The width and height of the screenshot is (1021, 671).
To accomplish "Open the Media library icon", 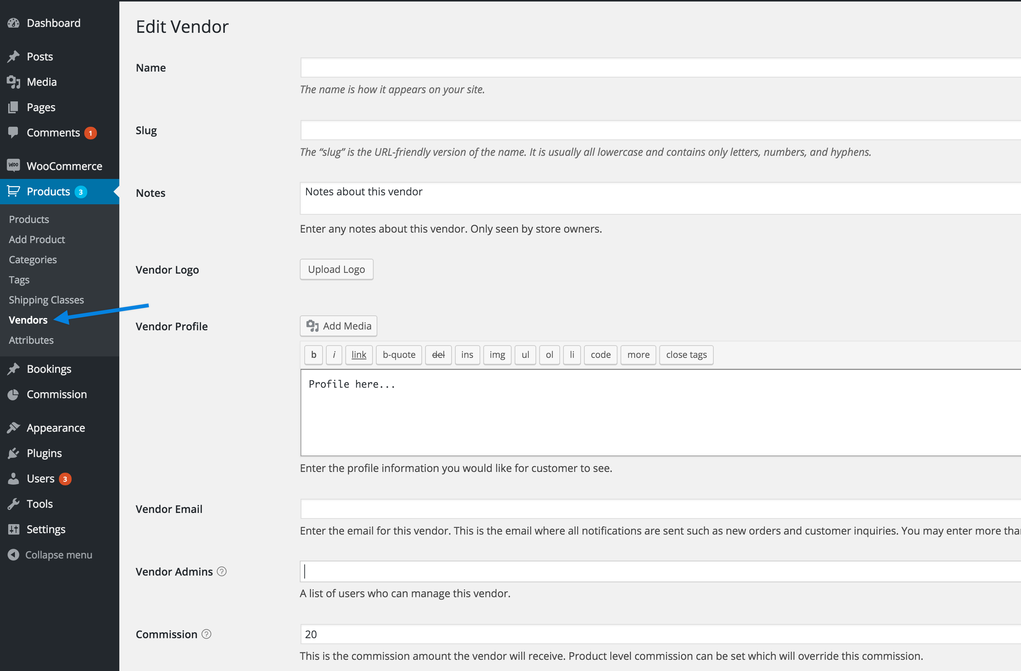I will (13, 82).
